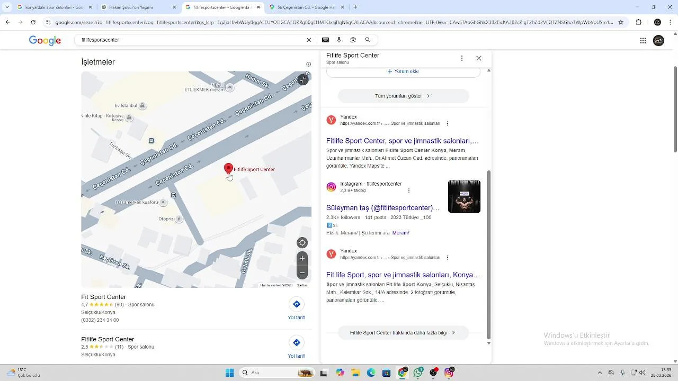Zoom in on the map
Image resolution: width=678 pixels, height=381 pixels.
pyautogui.click(x=302, y=258)
